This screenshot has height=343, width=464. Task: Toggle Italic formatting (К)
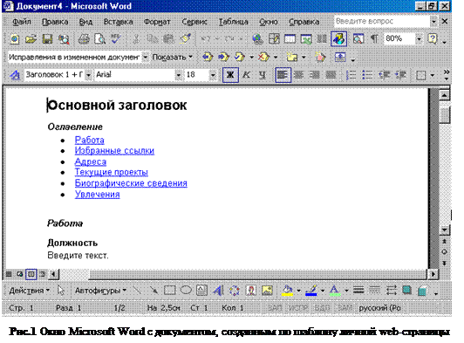[x=246, y=75]
